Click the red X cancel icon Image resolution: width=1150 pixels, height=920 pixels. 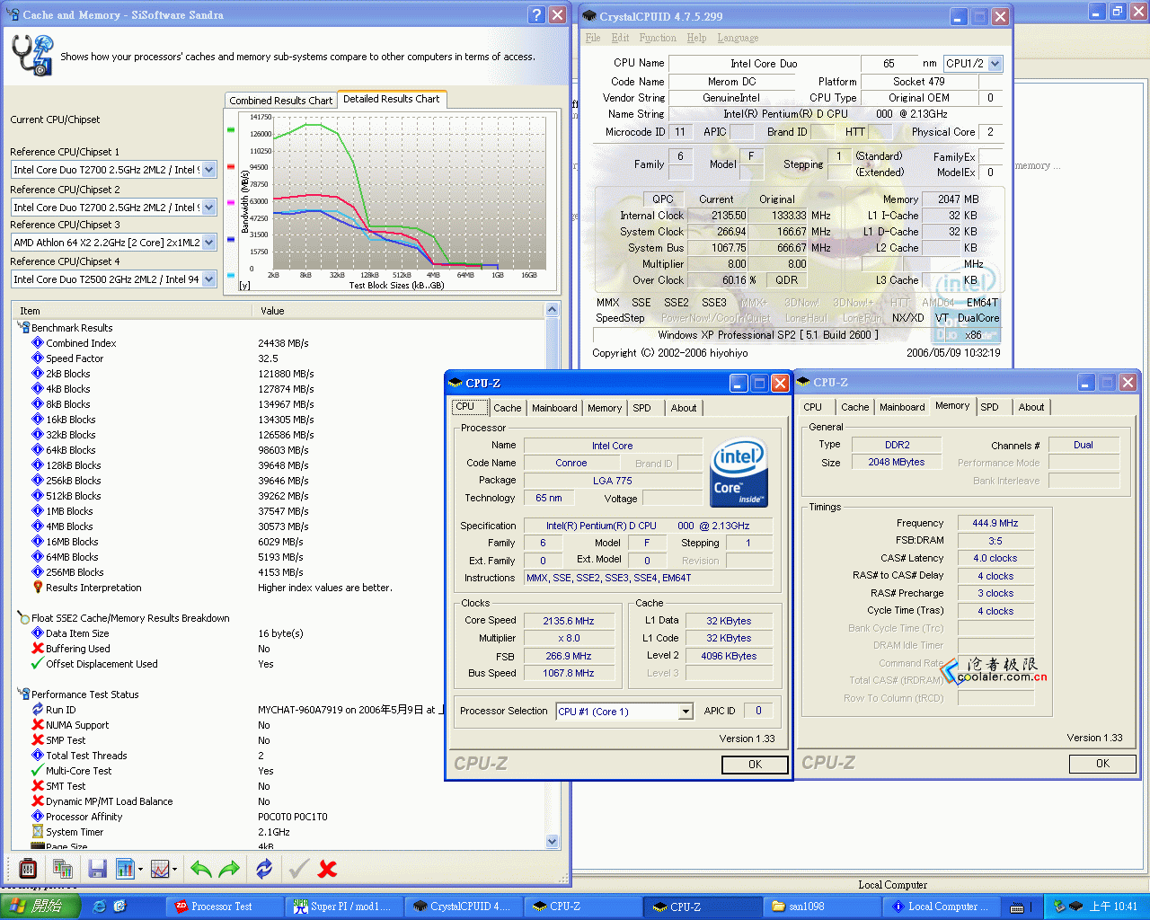[x=328, y=869]
